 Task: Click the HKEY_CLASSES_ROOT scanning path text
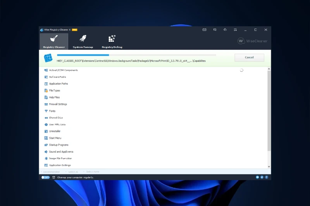pos(131,61)
